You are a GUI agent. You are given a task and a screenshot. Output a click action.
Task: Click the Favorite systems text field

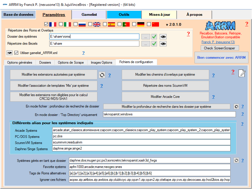(149, 167)
